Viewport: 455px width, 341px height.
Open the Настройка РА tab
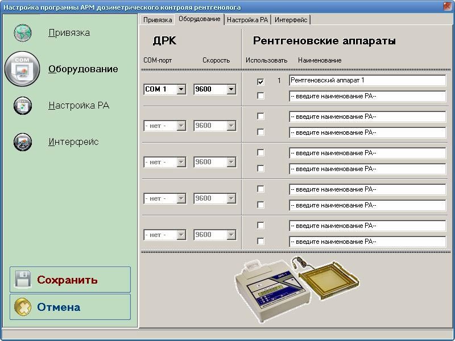[247, 20]
